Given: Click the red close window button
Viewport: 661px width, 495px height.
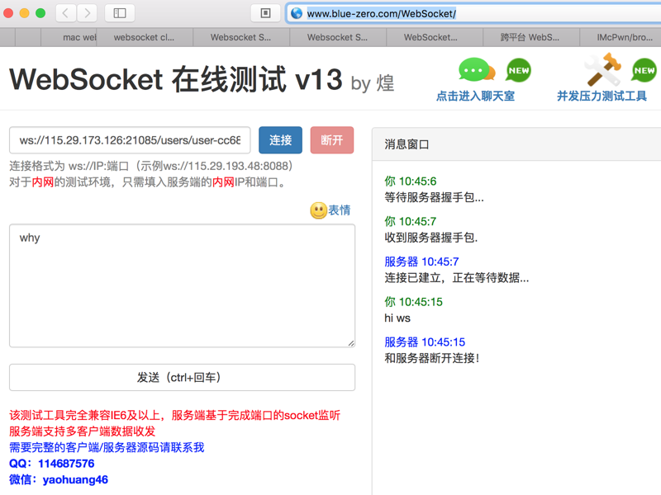Looking at the screenshot, I should click(x=8, y=13).
